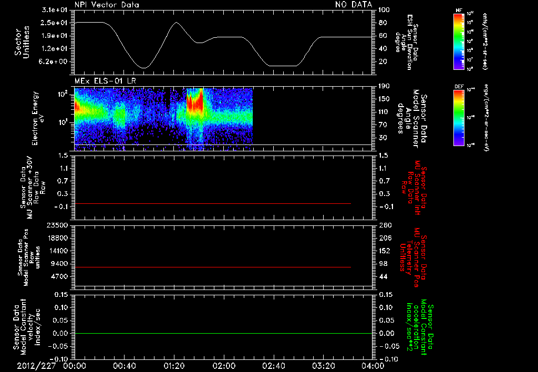
Task: Click the '260' telemetry axis value
Action: point(384,225)
